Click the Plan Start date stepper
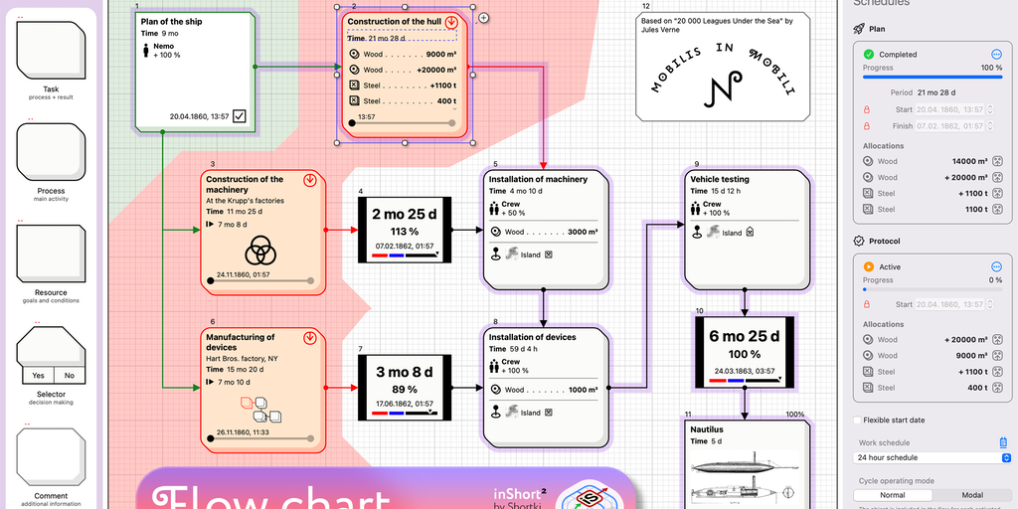Image resolution: width=1018 pixels, height=509 pixels. pos(990,109)
